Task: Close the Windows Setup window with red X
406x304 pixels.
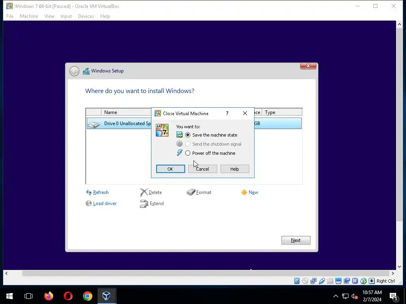Action: coord(308,66)
